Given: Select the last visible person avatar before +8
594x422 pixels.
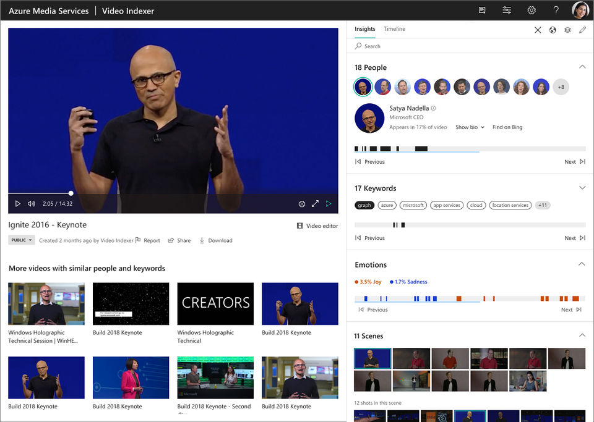Looking at the screenshot, I should tap(541, 87).
